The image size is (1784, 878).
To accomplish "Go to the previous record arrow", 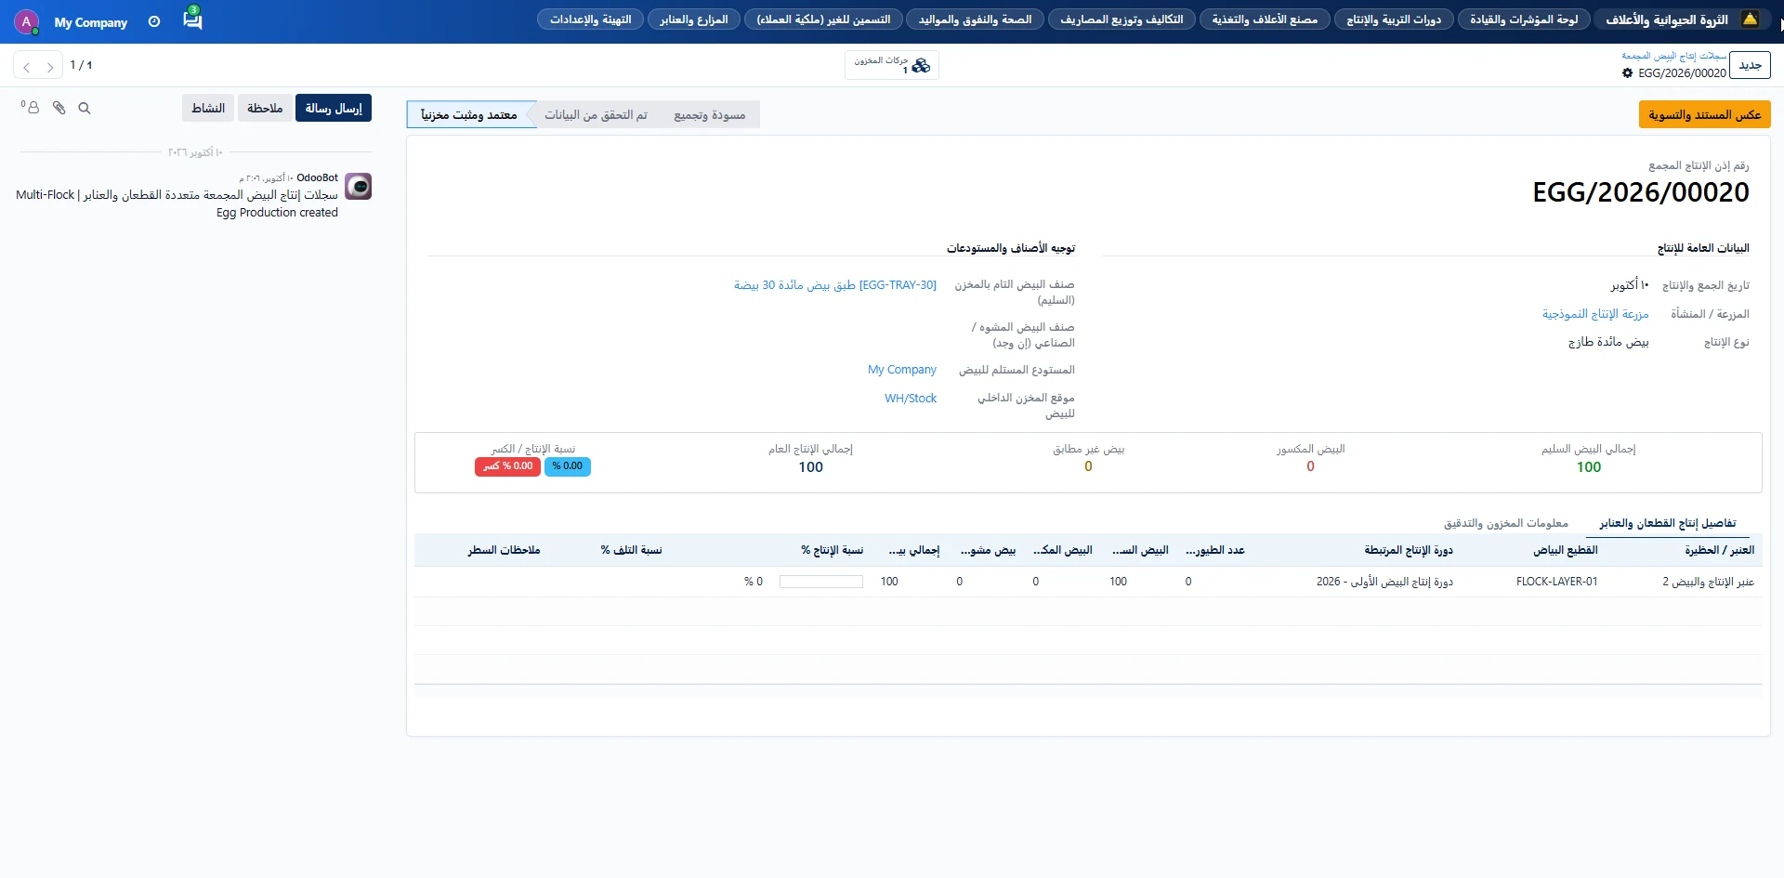I will (27, 66).
